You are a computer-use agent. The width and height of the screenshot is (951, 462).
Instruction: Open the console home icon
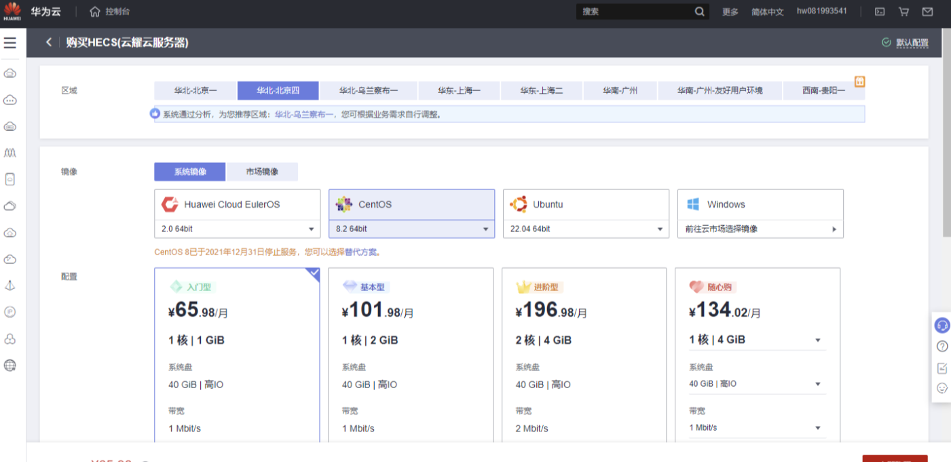coord(95,12)
